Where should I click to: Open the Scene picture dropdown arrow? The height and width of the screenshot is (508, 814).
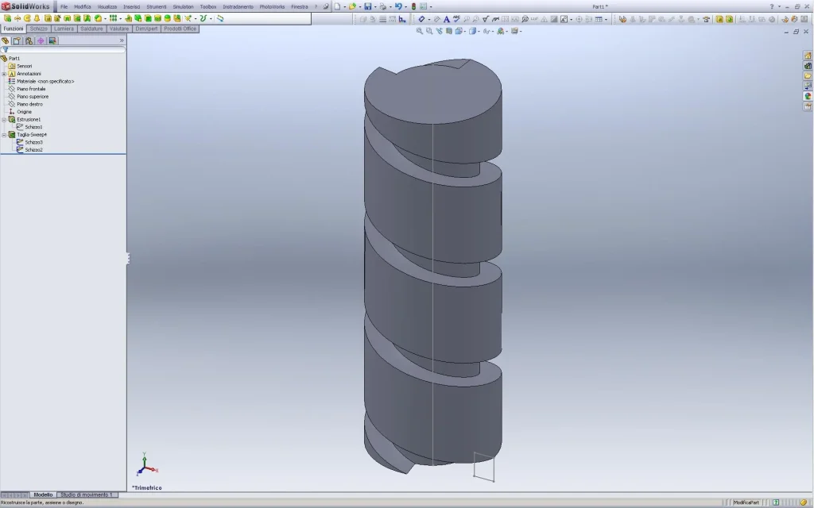(x=520, y=31)
